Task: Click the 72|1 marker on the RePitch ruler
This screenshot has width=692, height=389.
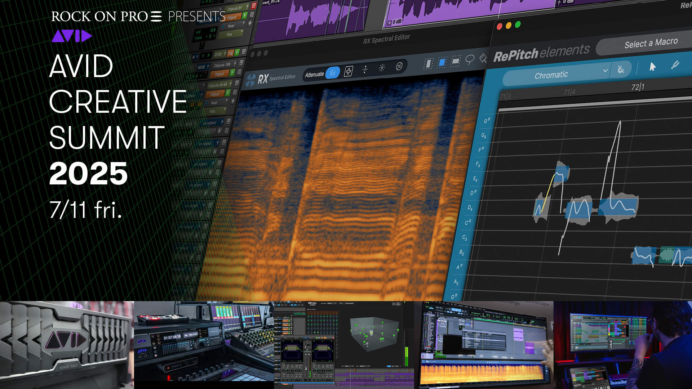Action: click(638, 87)
